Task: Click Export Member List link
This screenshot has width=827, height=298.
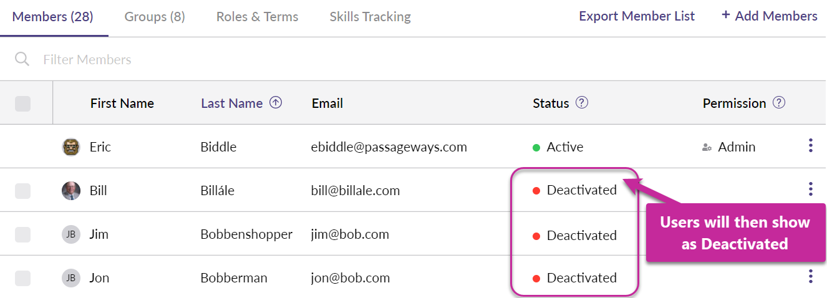Action: coord(636,16)
